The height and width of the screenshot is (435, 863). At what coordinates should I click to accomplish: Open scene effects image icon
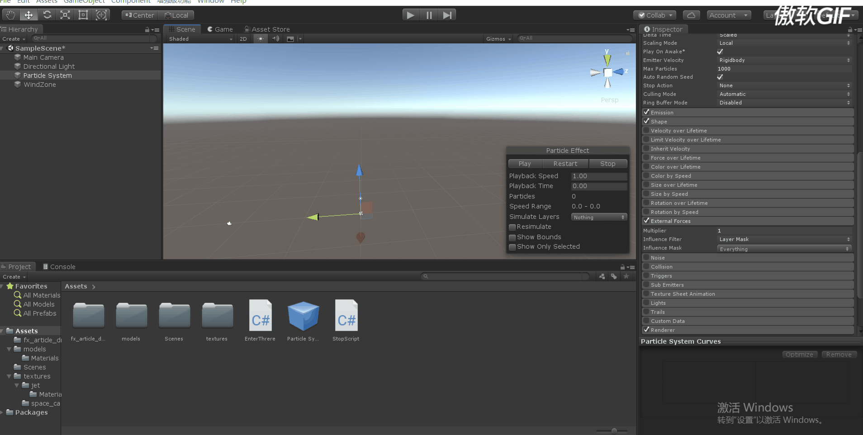290,39
